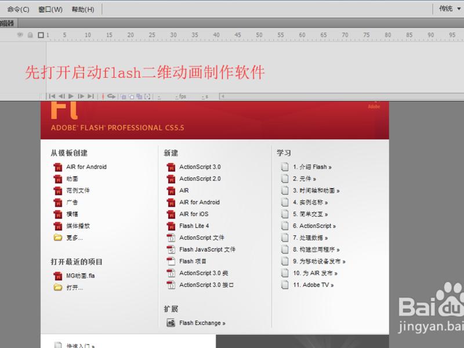The height and width of the screenshot is (348, 464).
Task: Create new AIR for Android document under 新建
Action: (x=200, y=202)
